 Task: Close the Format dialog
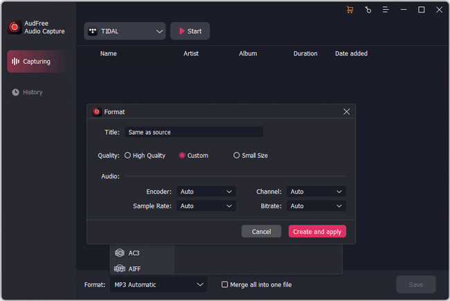pos(346,111)
